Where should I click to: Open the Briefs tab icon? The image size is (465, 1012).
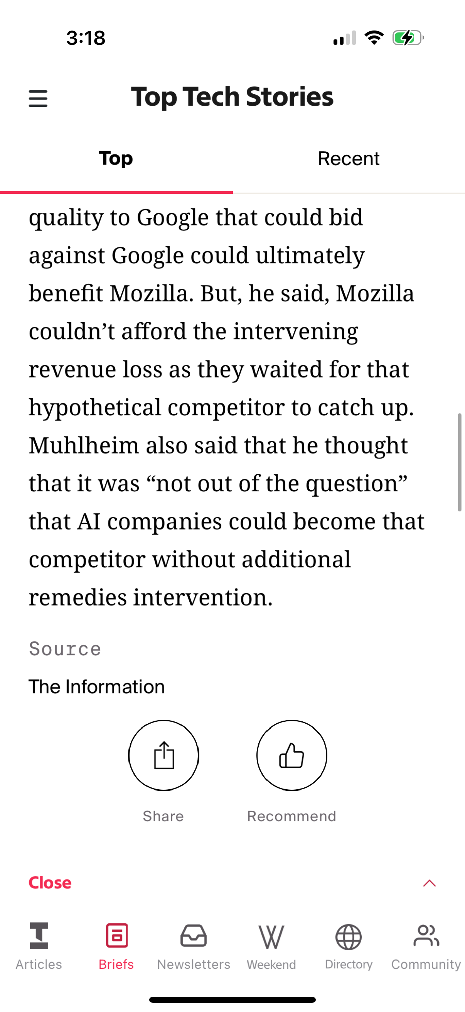[x=116, y=936]
